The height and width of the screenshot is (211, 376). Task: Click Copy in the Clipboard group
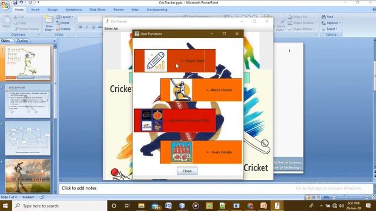(20, 23)
